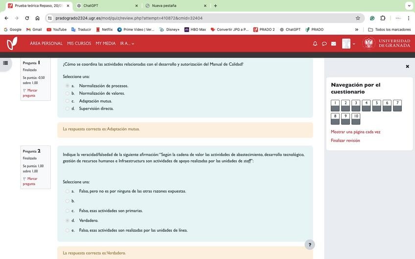Select option c. Adaptación mutua
415x259 pixels.
(68, 101)
